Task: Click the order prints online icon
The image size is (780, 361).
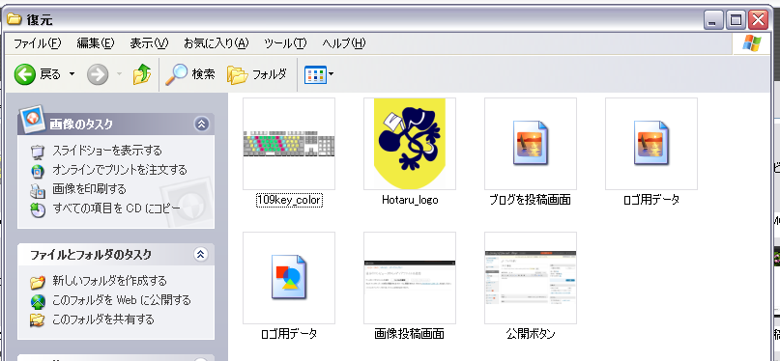Action: pyautogui.click(x=38, y=171)
